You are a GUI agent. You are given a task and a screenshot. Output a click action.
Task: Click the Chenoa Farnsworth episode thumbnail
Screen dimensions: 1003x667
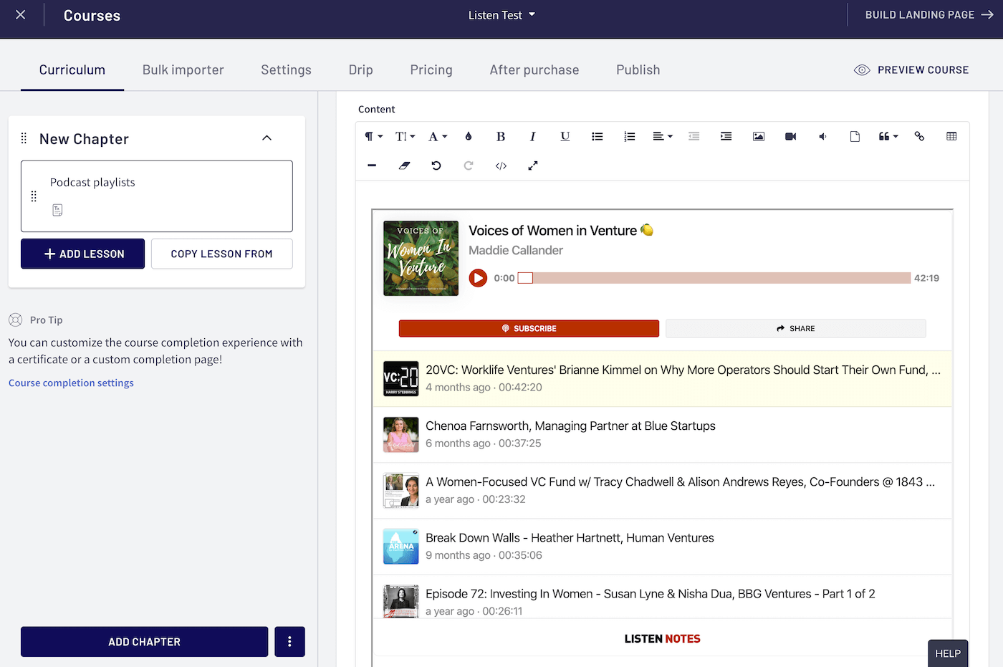point(401,435)
